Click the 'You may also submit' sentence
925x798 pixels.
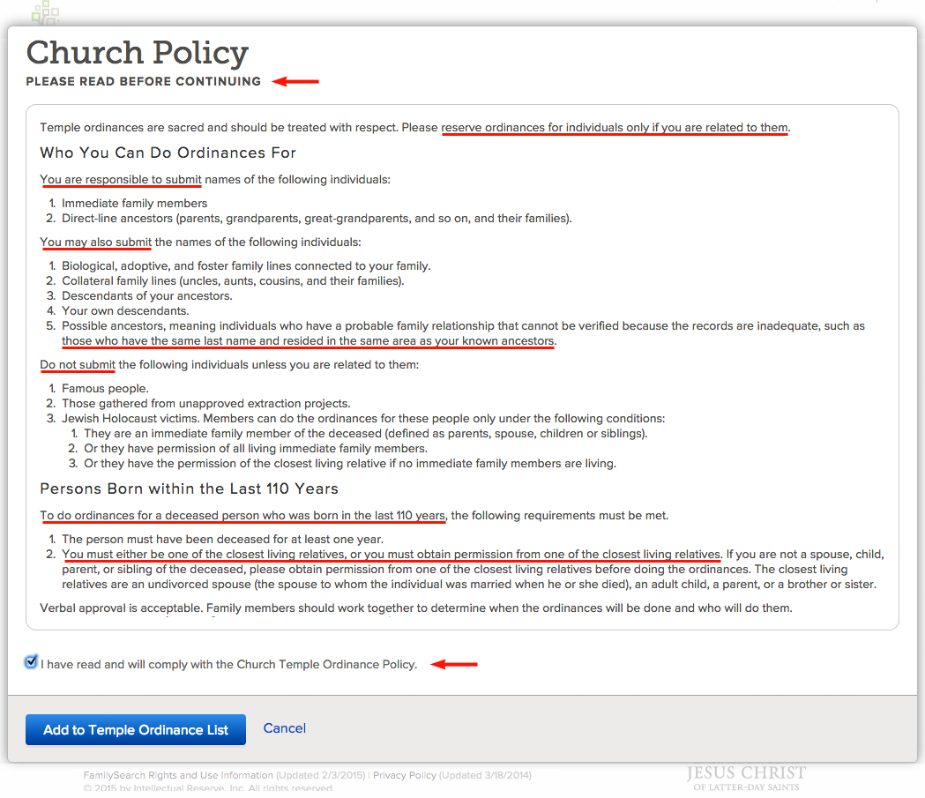pyautogui.click(x=200, y=242)
